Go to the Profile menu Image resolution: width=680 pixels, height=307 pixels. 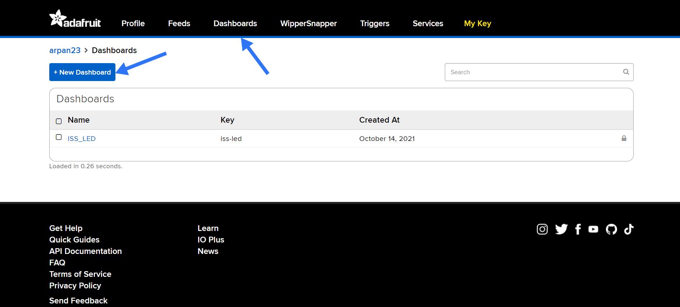133,23
